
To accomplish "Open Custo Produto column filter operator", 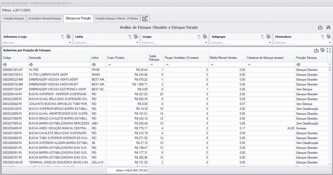I will [x=109, y=65].
